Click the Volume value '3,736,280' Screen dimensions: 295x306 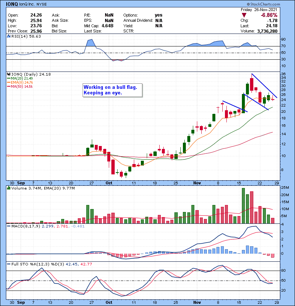point(267,31)
